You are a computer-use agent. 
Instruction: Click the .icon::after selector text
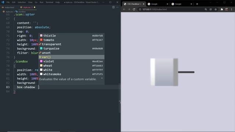click(24, 14)
